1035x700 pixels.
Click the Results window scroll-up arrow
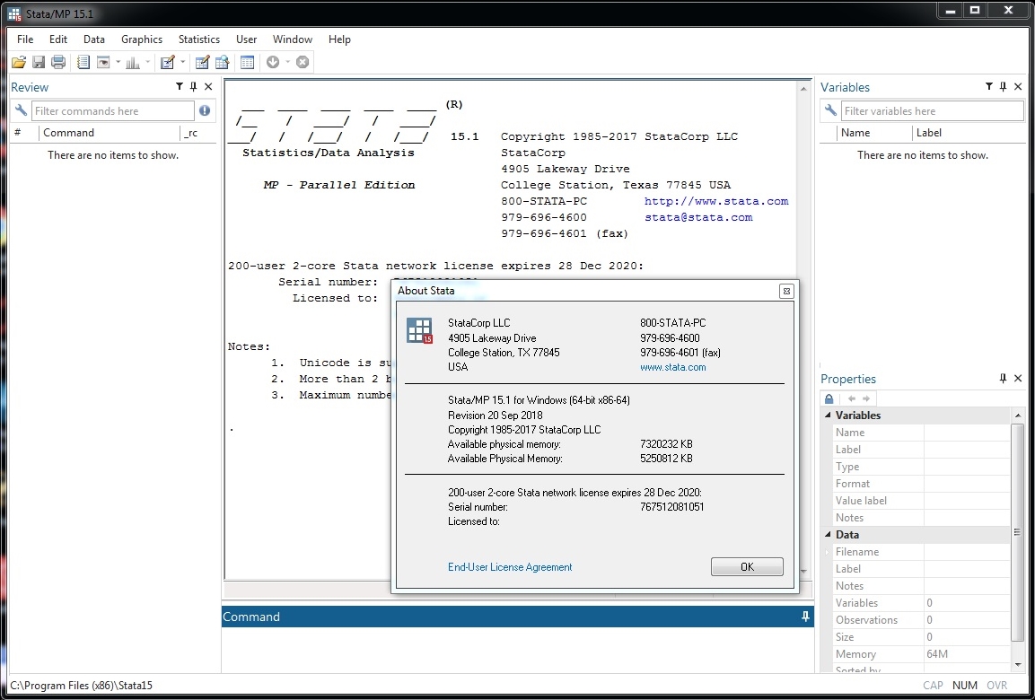point(804,89)
